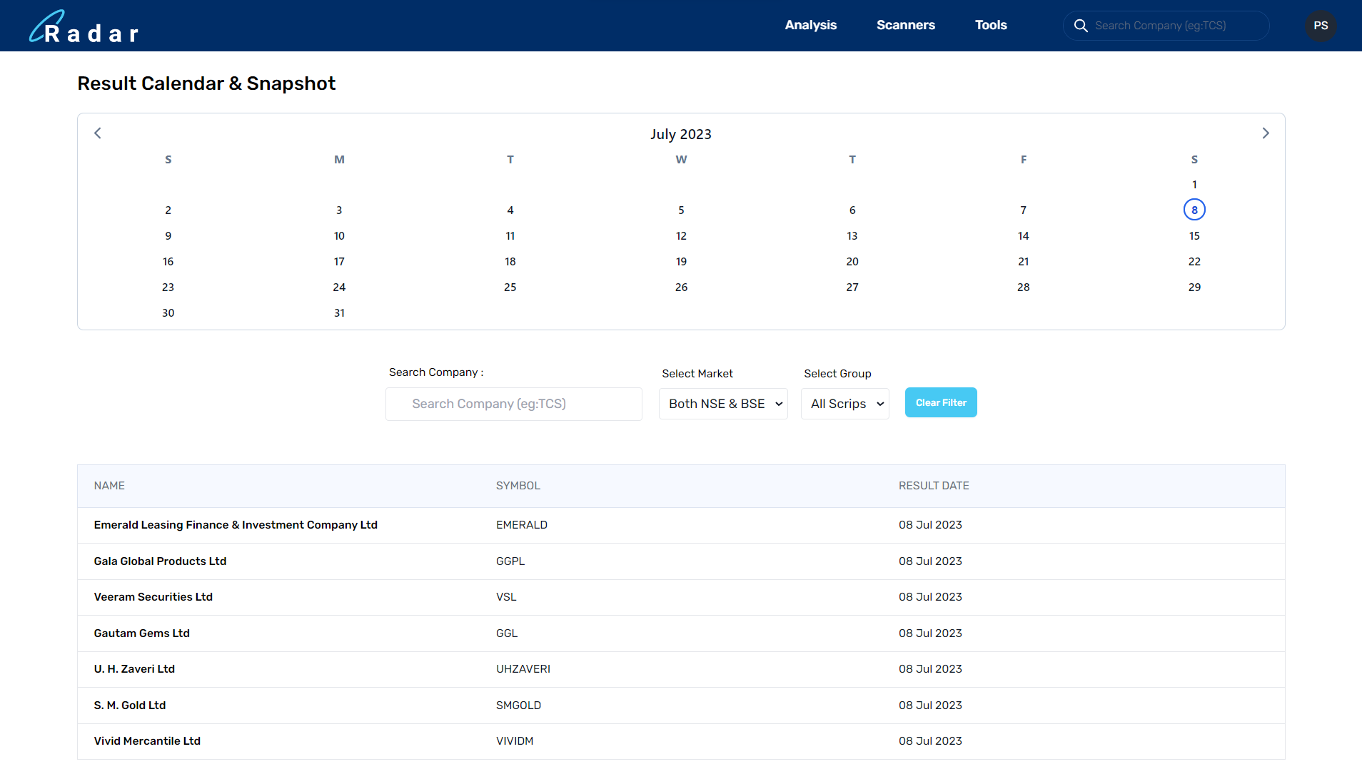Select July 14 on the calendar
This screenshot has height=769, width=1362.
1023,236
